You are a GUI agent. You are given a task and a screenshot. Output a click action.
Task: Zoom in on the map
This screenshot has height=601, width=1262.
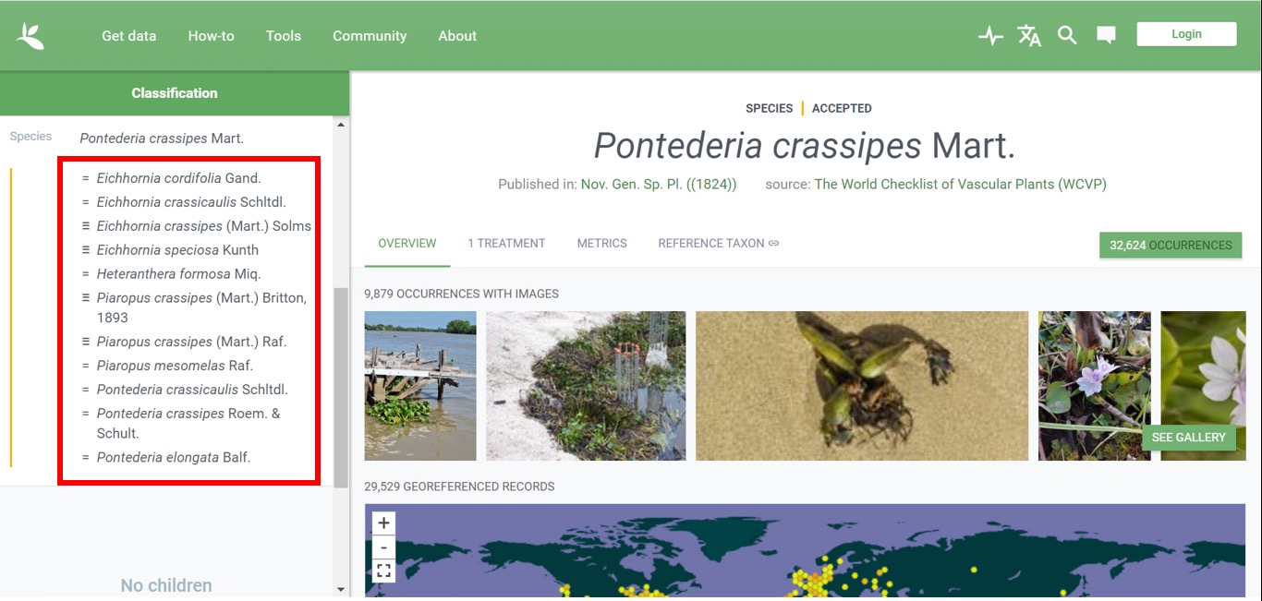coord(383,523)
